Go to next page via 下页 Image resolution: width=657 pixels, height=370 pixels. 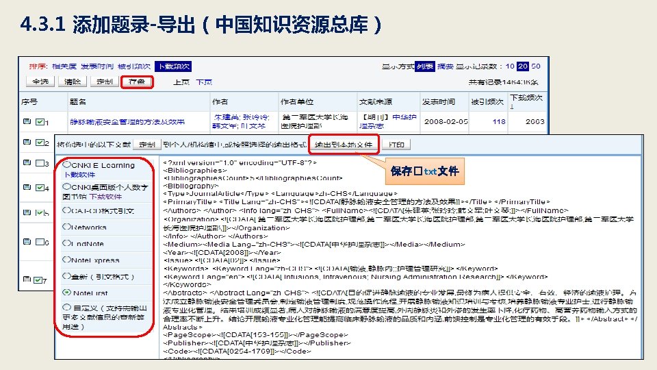[x=204, y=82]
